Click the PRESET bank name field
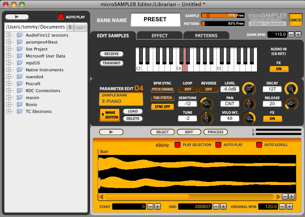Screen dimensions: 305x217 [156, 19]
